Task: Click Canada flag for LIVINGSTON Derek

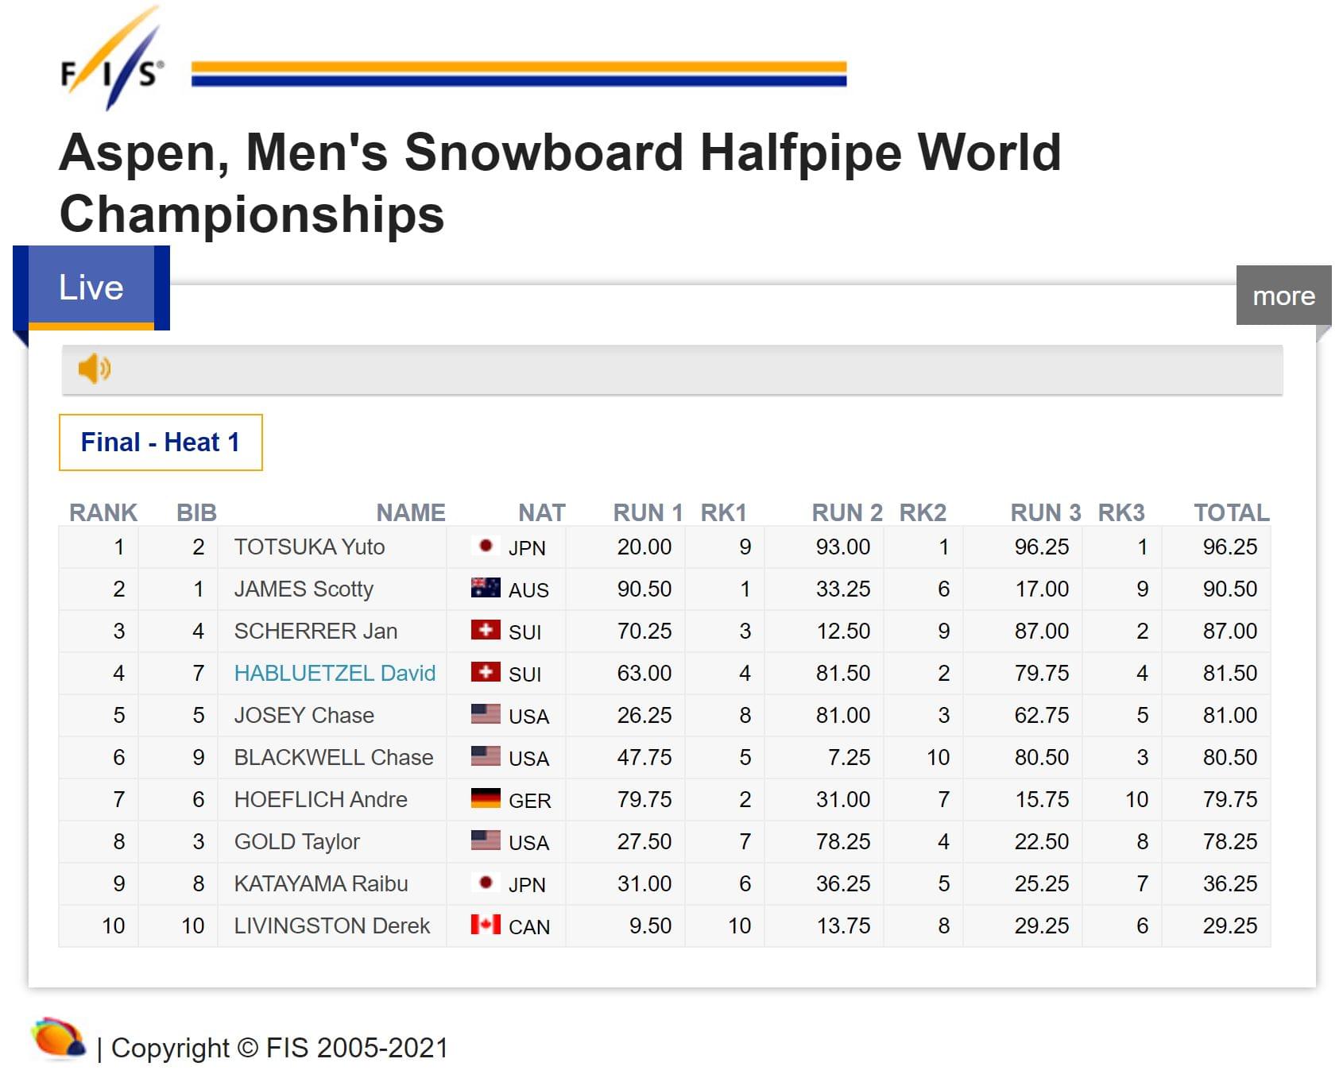Action: click(486, 925)
